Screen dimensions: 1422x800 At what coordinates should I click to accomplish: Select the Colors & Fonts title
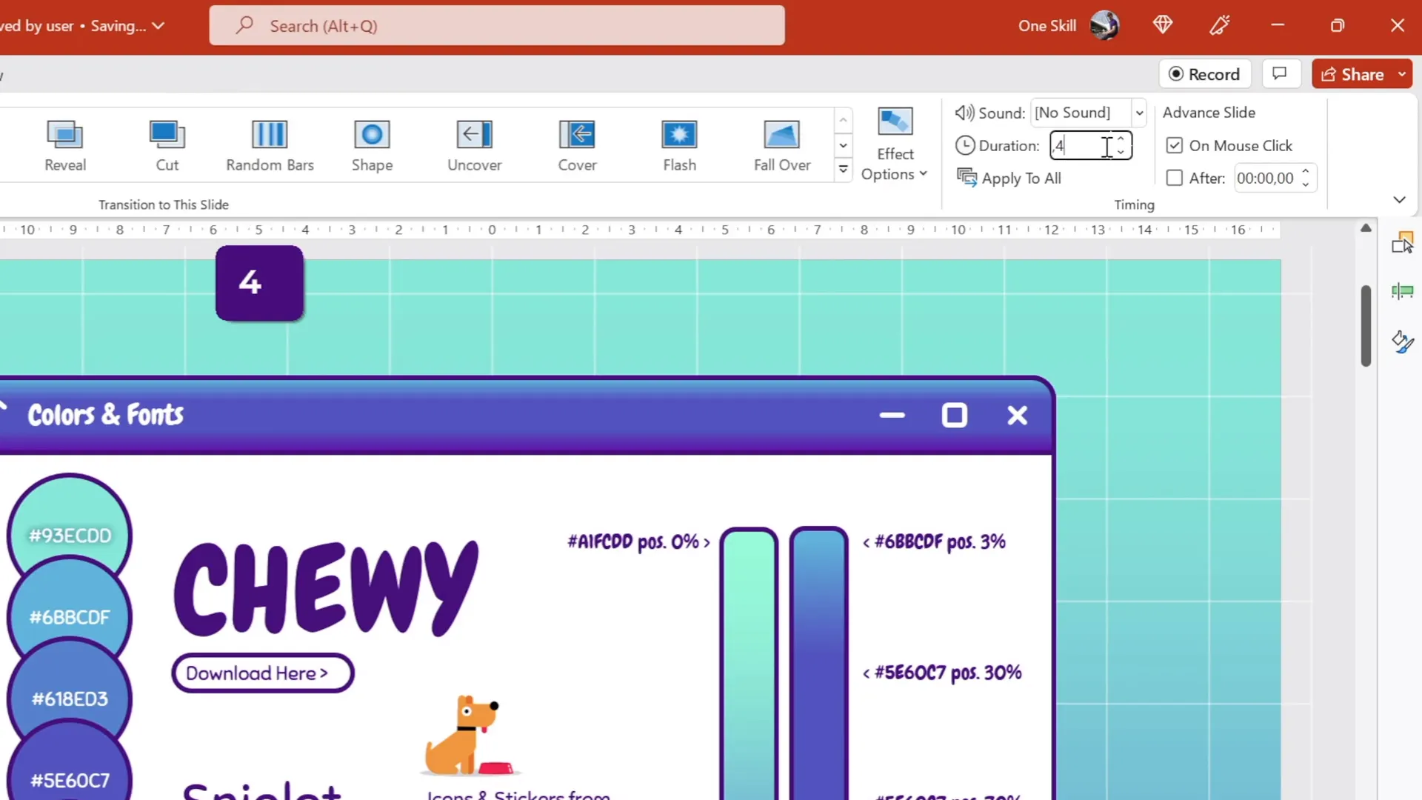pyautogui.click(x=105, y=415)
